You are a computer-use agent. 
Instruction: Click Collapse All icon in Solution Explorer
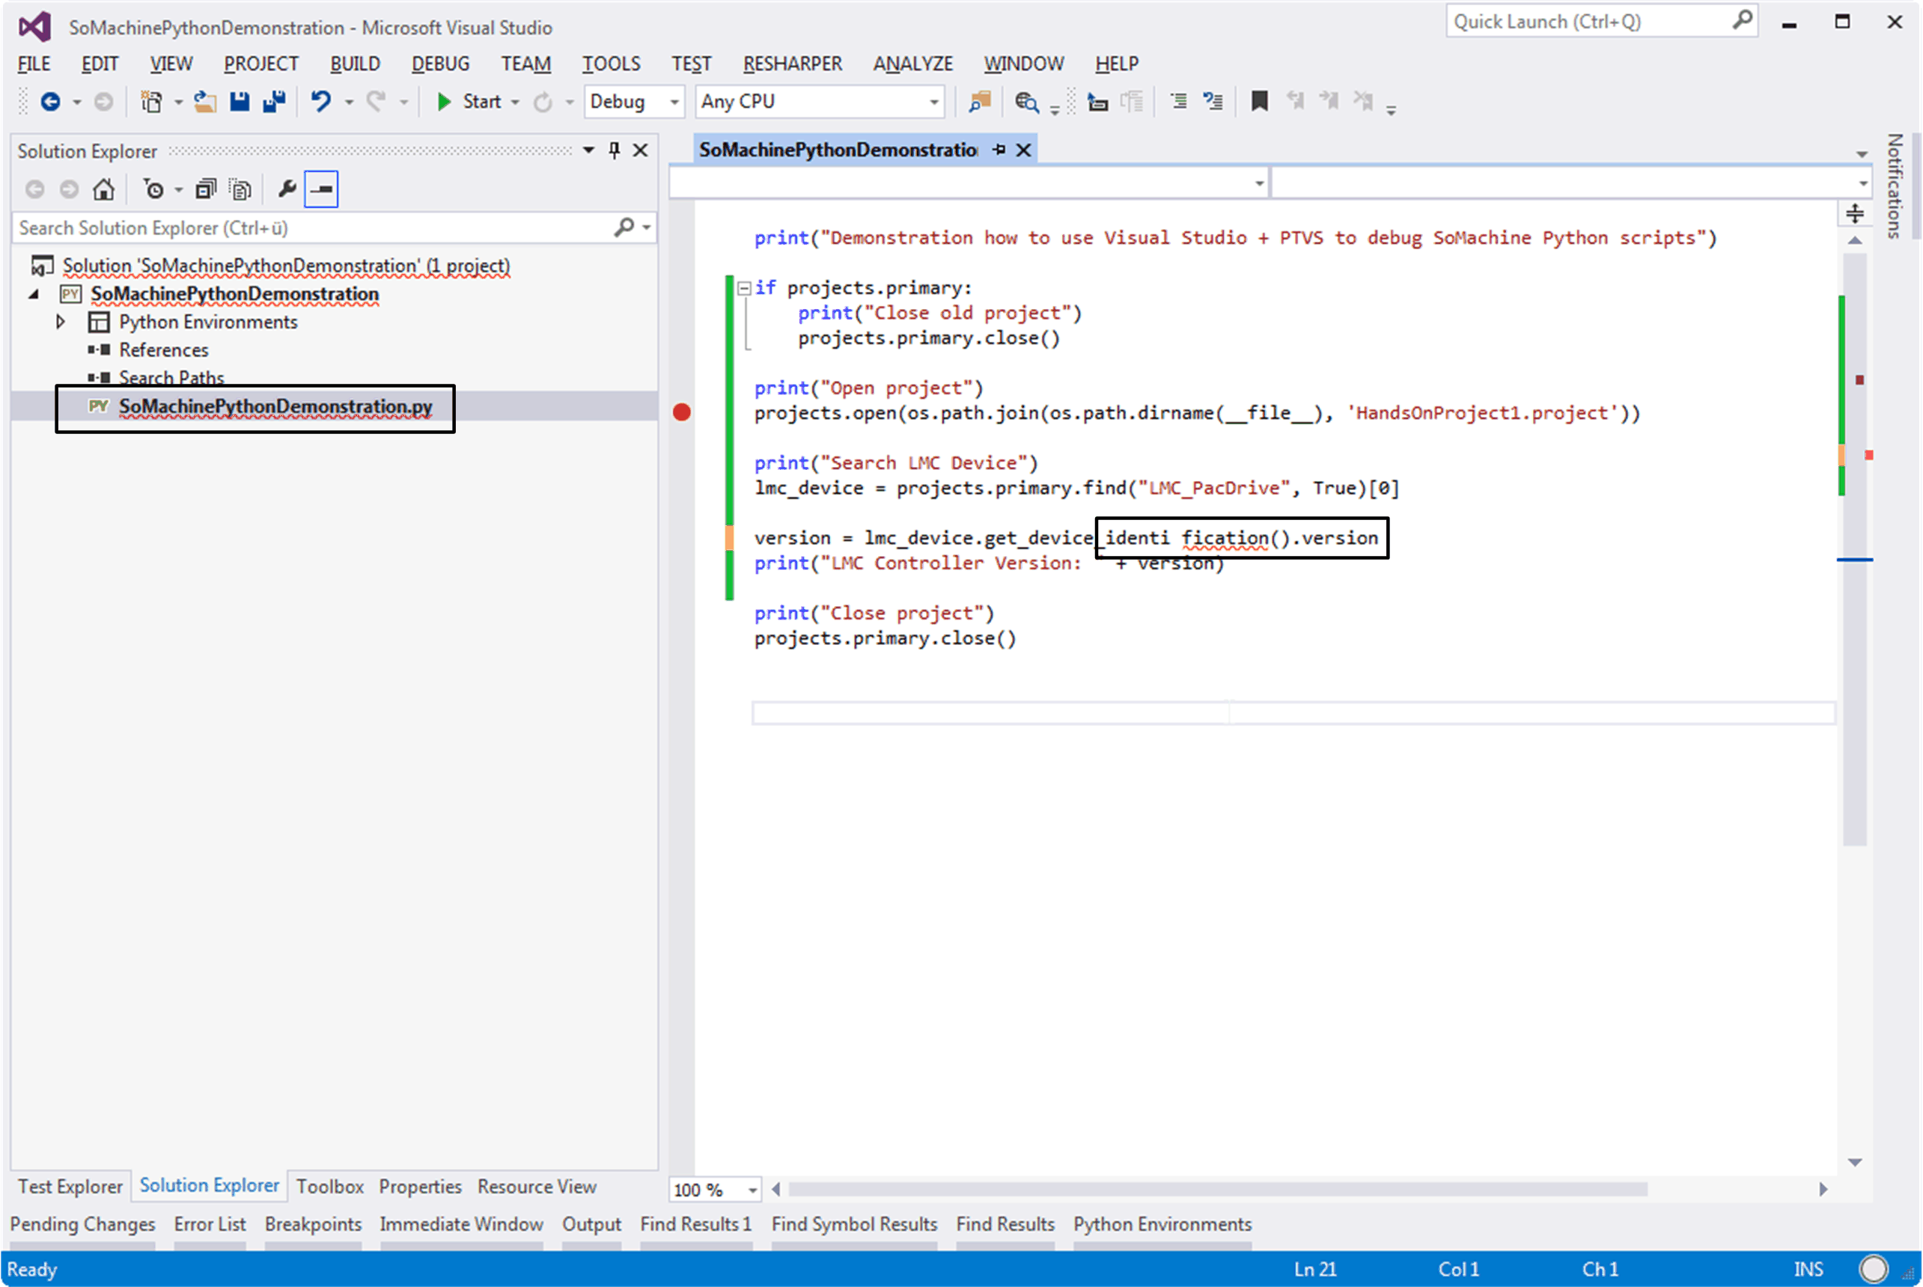pos(205,189)
